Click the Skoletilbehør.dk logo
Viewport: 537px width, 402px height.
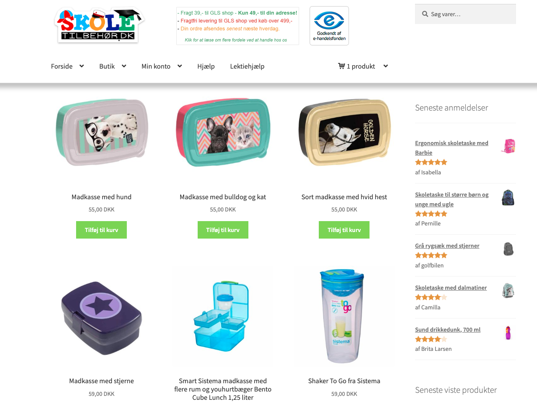tap(100, 26)
